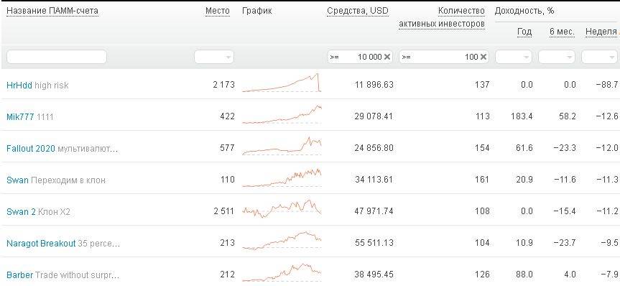View the Swan 2 yield chart thumbnail

click(282, 209)
